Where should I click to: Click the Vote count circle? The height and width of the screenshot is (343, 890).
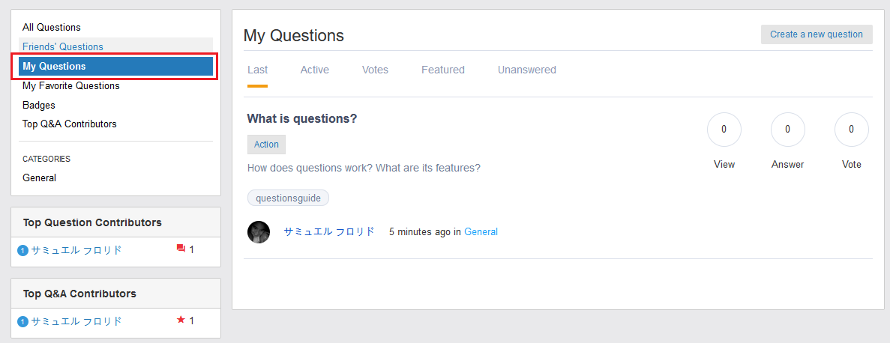point(851,130)
